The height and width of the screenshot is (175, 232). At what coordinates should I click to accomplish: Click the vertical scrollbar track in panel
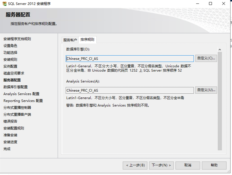pyautogui.click(x=220, y=100)
